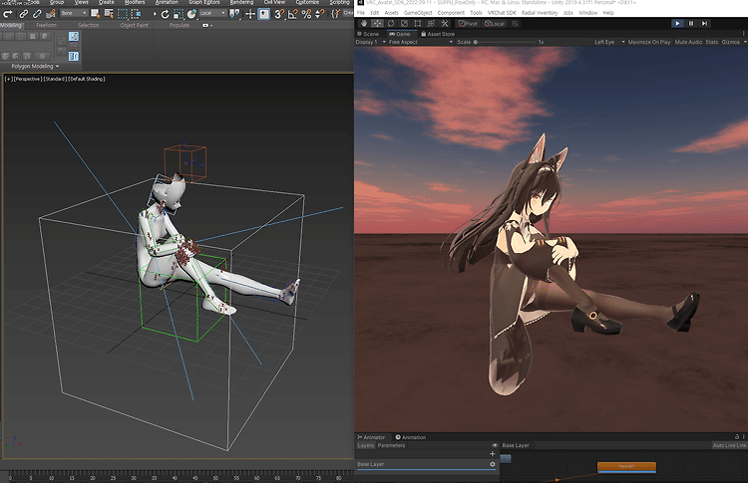Toggle the Animator layer eye icon
Image resolution: width=748 pixels, height=483 pixels.
tap(495, 445)
